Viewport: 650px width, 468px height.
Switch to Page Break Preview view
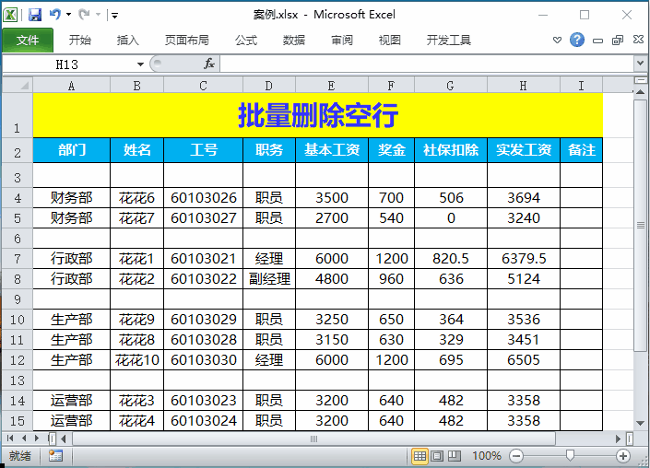coord(455,456)
